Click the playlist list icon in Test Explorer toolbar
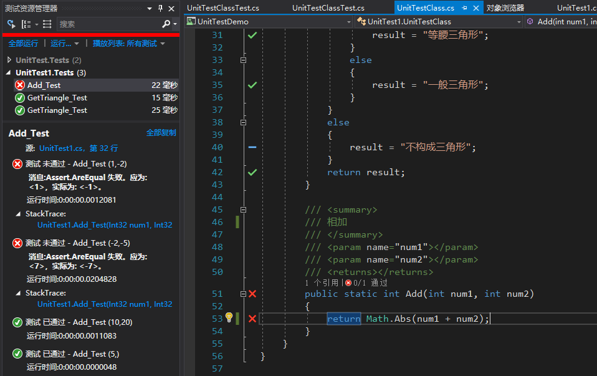Image resolution: width=597 pixels, height=376 pixels. 47,24
